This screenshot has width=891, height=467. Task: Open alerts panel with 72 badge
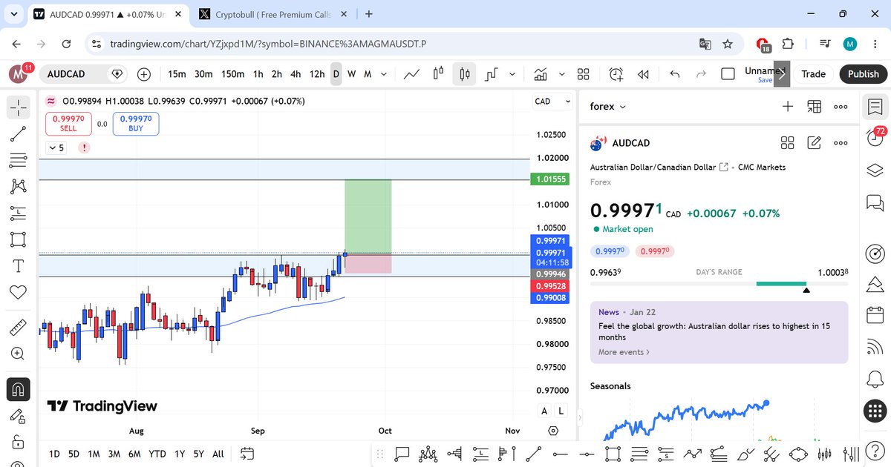click(875, 139)
